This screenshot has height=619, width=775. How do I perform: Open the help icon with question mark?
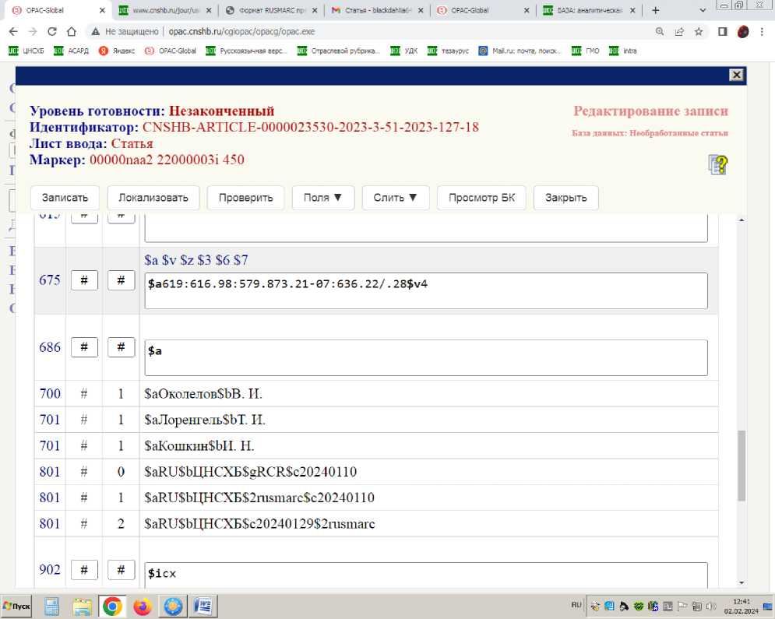[717, 164]
